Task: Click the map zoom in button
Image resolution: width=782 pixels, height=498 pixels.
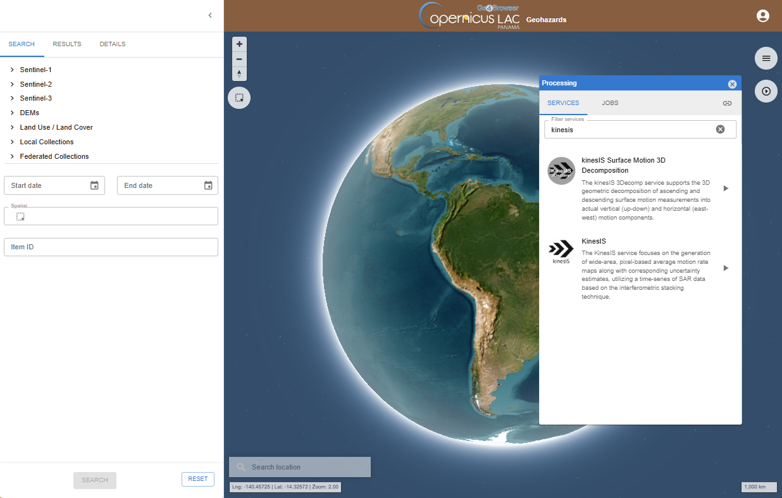Action: pos(239,44)
